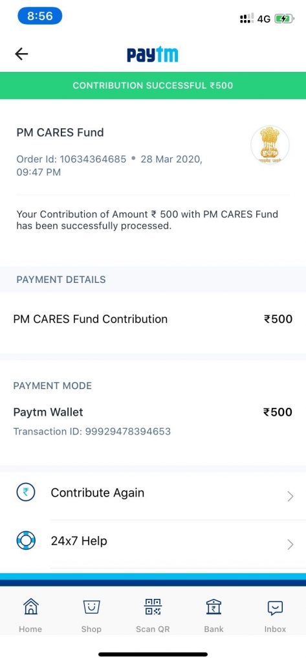The width and height of the screenshot is (306, 663).
Task: Tap the rupee icon beside Contribute Again
Action: pyautogui.click(x=25, y=492)
